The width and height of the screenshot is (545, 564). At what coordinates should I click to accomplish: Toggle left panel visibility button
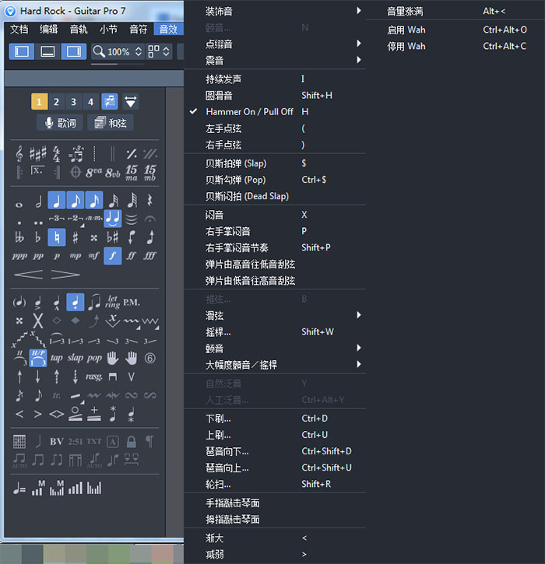[22, 51]
